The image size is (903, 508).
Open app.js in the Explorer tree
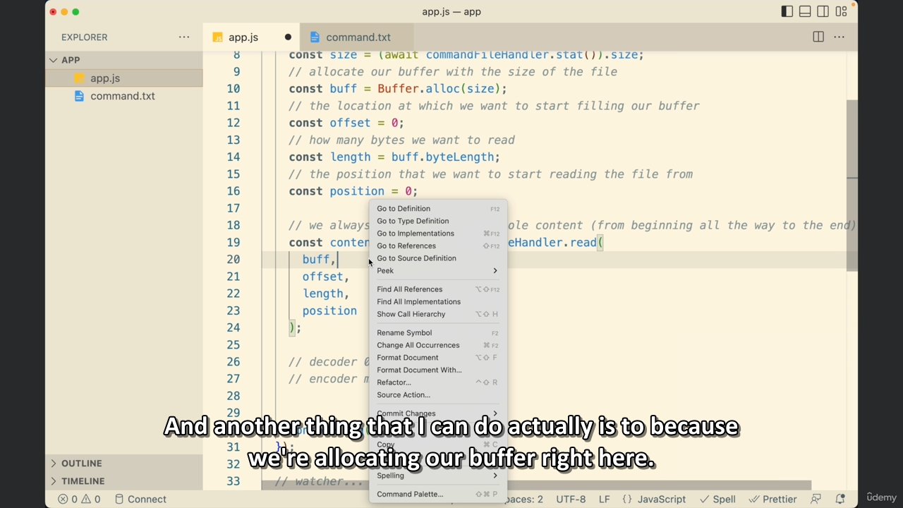coord(124,78)
